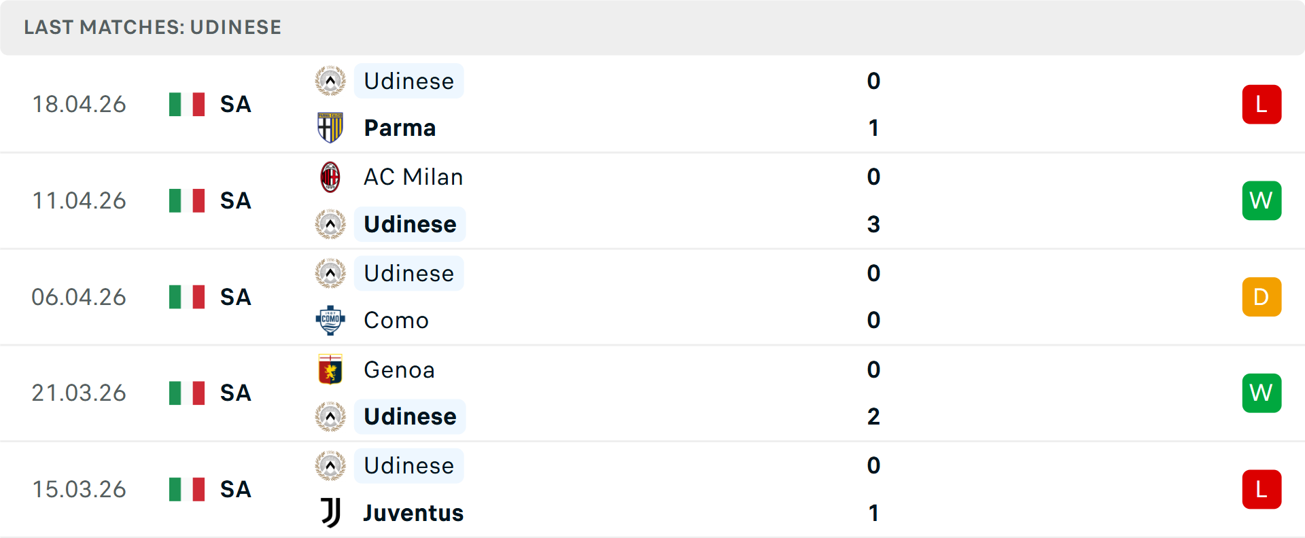Click Udinese crest in the Parma match
The image size is (1305, 538).
pos(330,82)
